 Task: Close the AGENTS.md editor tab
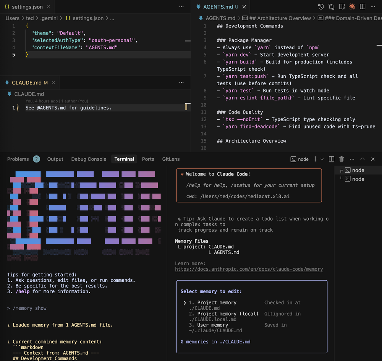click(244, 7)
